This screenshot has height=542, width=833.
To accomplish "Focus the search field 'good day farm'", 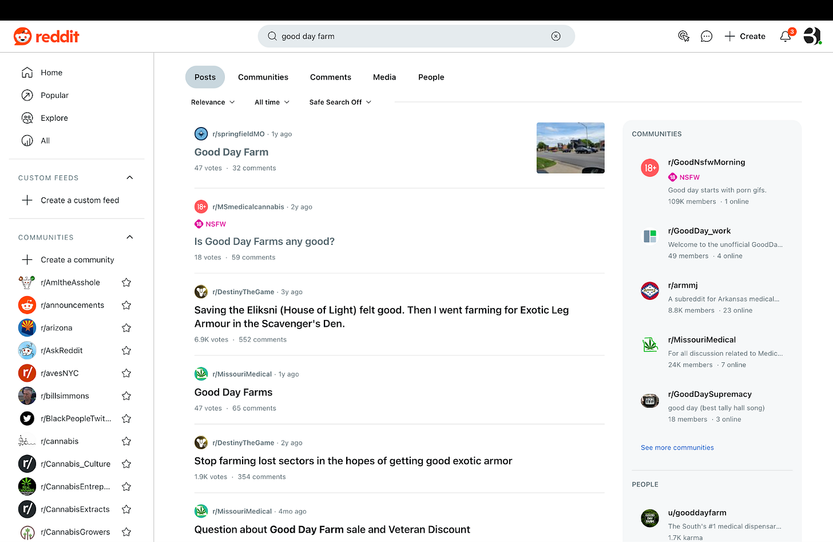I will (416, 36).
